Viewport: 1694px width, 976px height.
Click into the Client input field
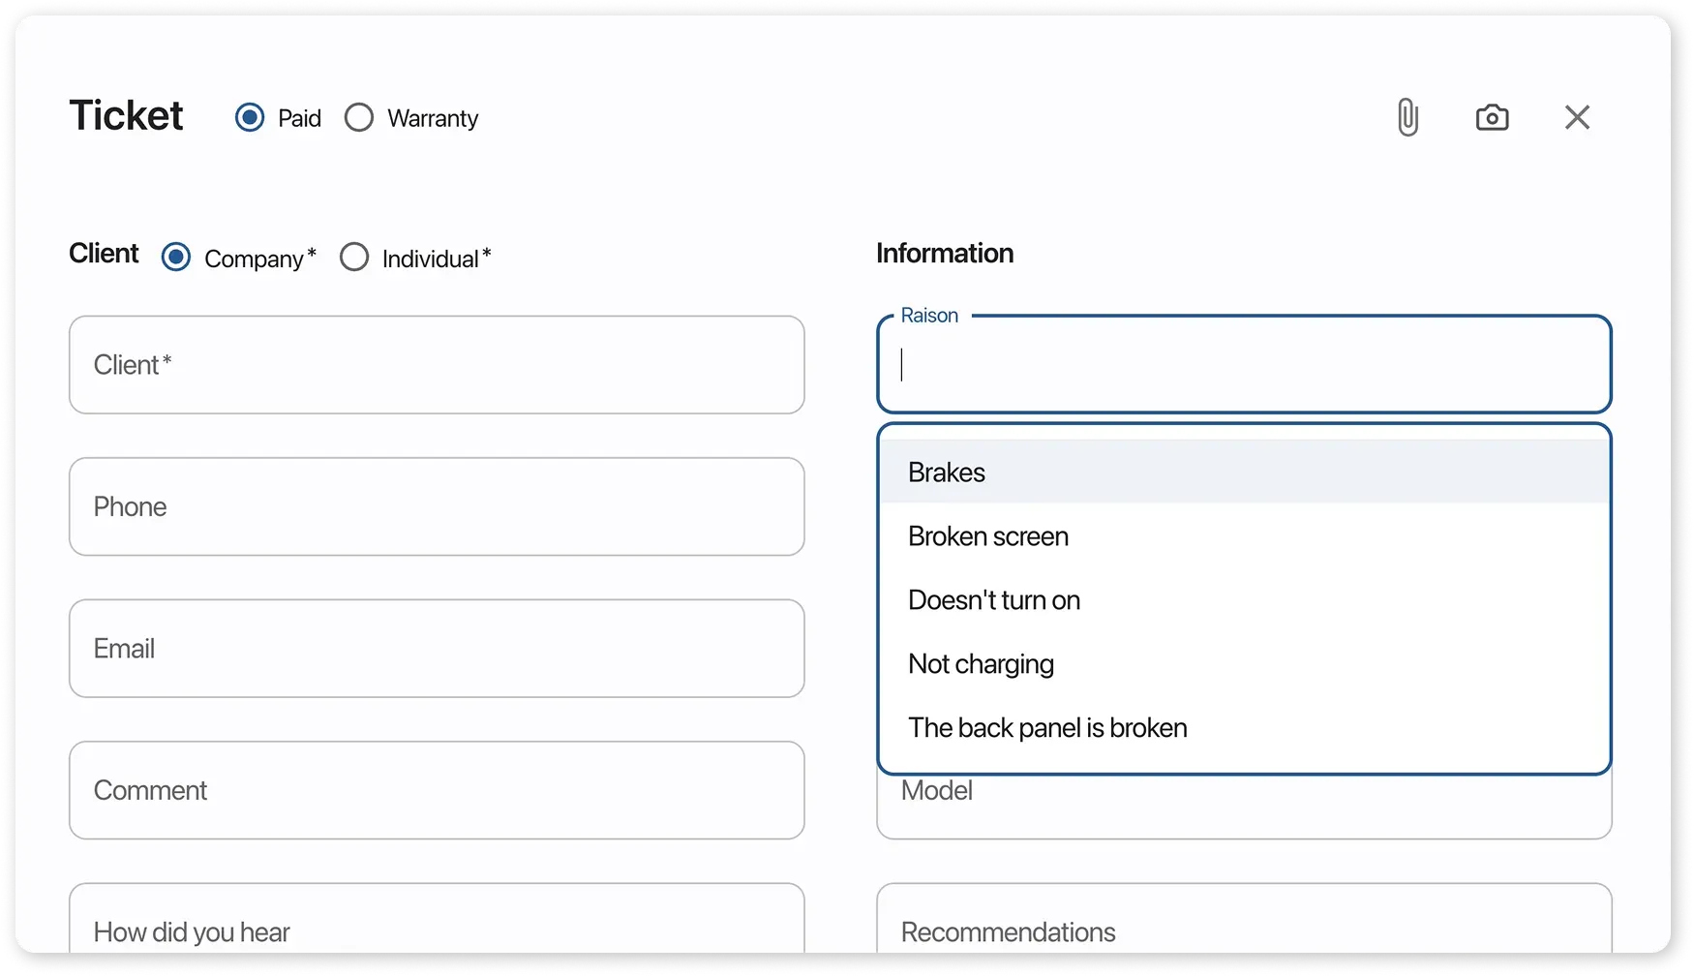coord(437,364)
